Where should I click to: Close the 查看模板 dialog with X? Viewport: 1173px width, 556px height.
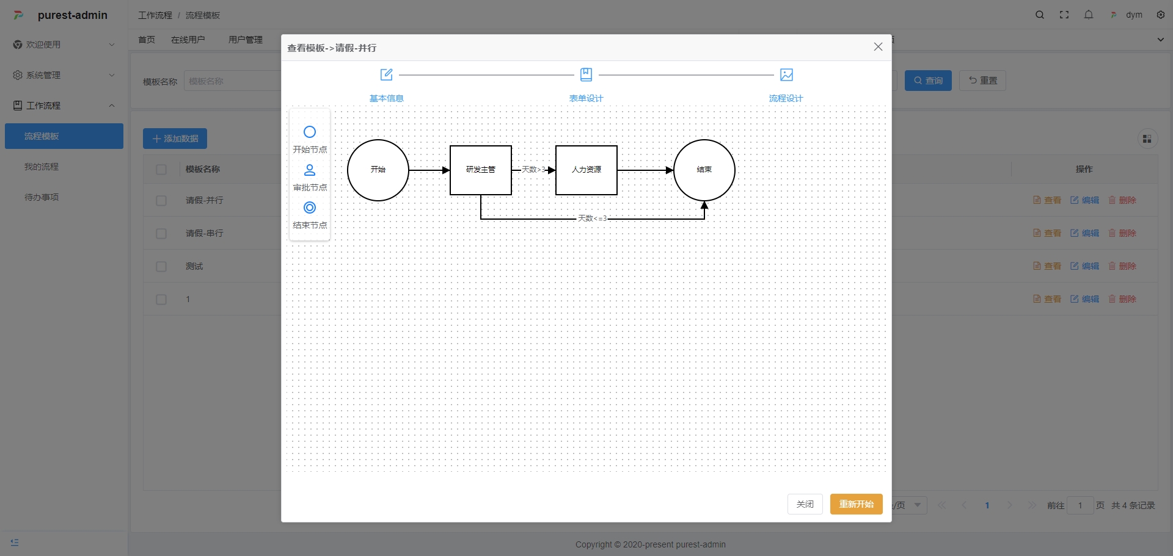tap(878, 47)
